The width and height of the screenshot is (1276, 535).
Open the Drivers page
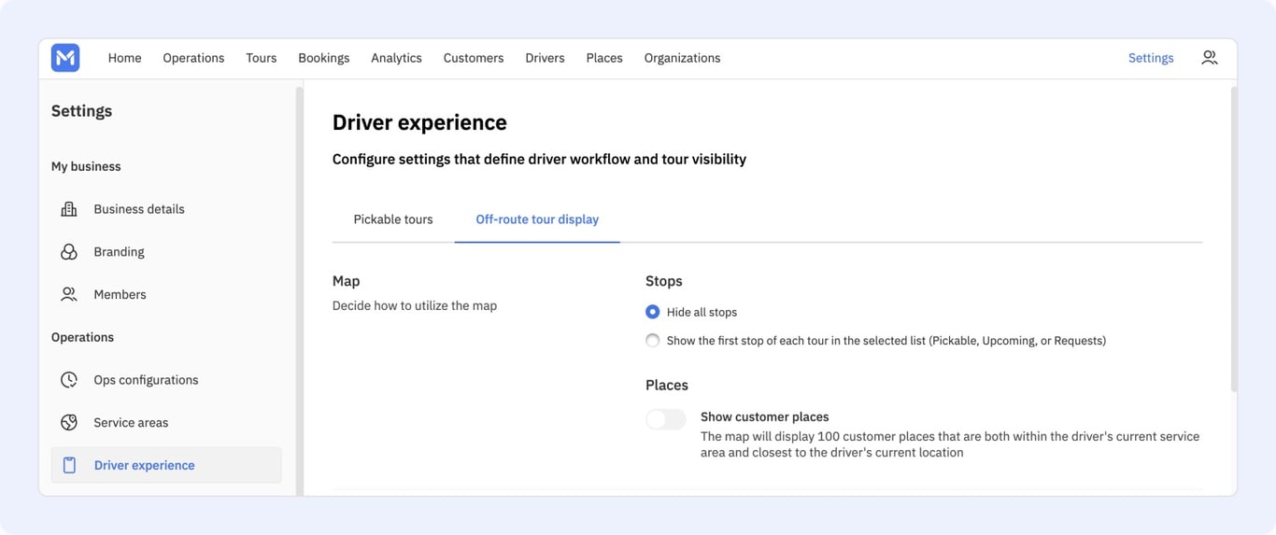pos(545,58)
